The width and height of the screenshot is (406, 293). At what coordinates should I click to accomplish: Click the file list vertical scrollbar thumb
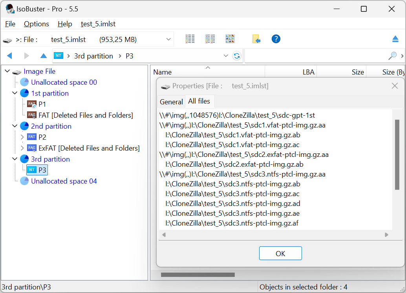397,155
